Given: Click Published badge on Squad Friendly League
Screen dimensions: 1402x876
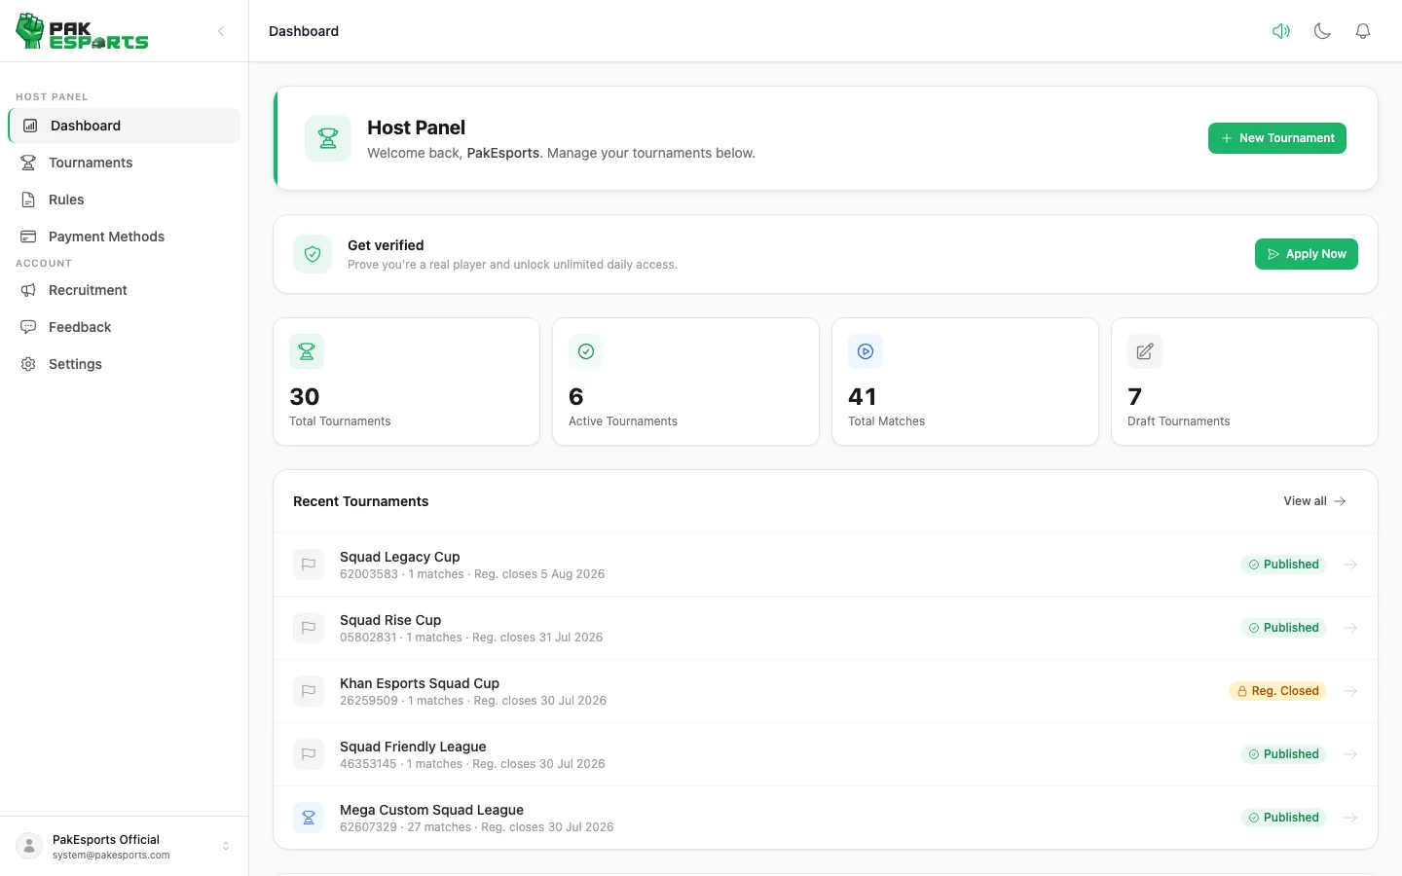Looking at the screenshot, I should click(1283, 754).
